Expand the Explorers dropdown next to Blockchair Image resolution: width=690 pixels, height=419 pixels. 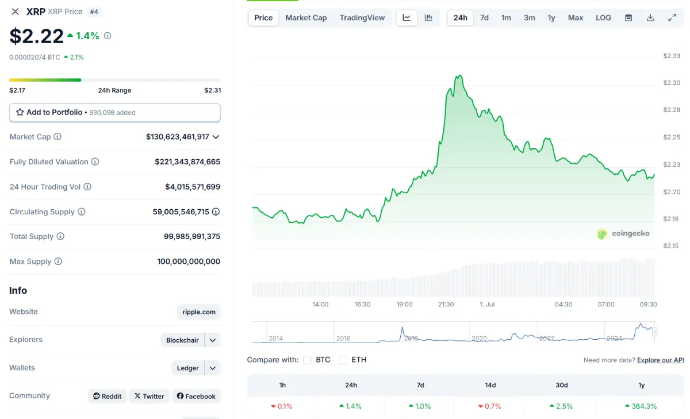(213, 340)
